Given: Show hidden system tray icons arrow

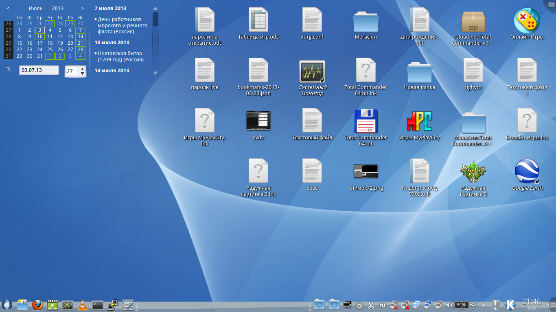Looking at the screenshot, I should click(484, 305).
